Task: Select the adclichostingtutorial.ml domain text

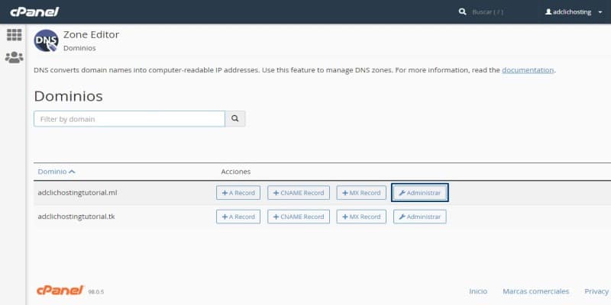Action: [78, 193]
